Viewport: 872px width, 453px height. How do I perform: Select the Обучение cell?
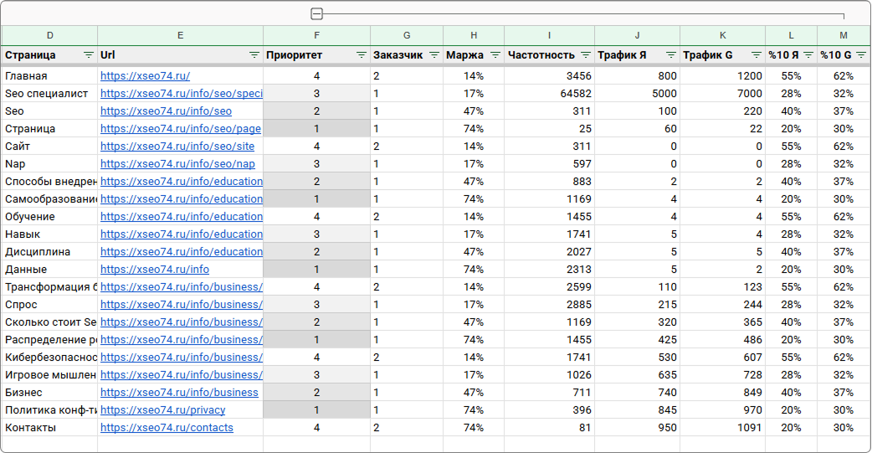click(x=50, y=217)
